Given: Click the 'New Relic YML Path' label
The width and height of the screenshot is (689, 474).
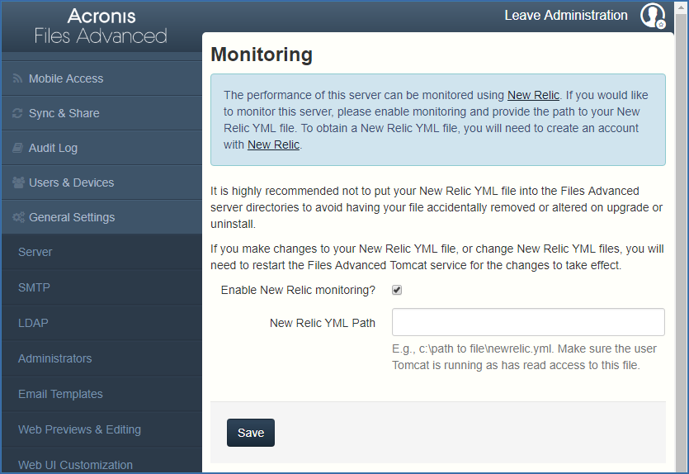Looking at the screenshot, I should point(323,323).
